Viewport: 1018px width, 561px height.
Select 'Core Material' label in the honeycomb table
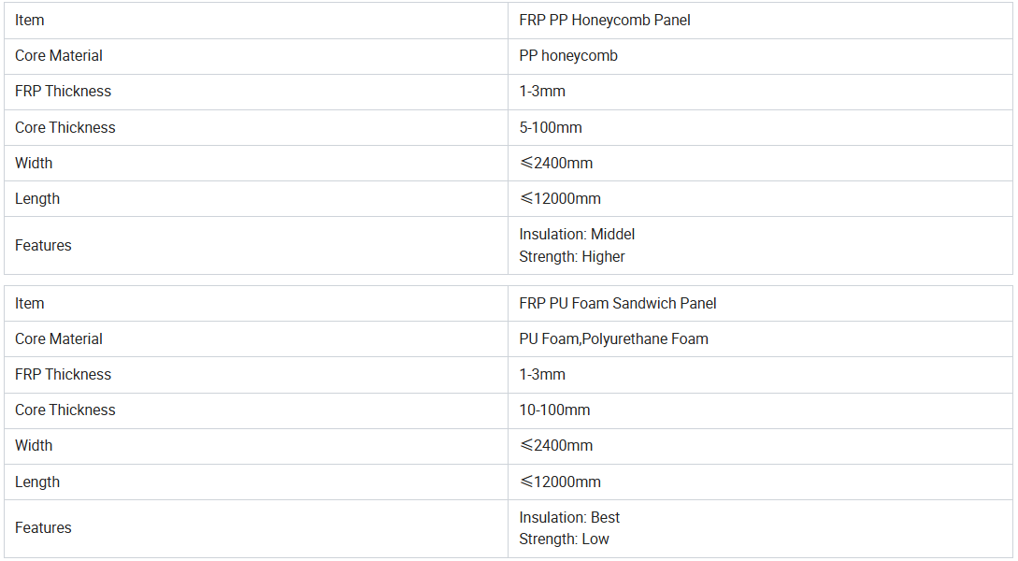point(59,55)
